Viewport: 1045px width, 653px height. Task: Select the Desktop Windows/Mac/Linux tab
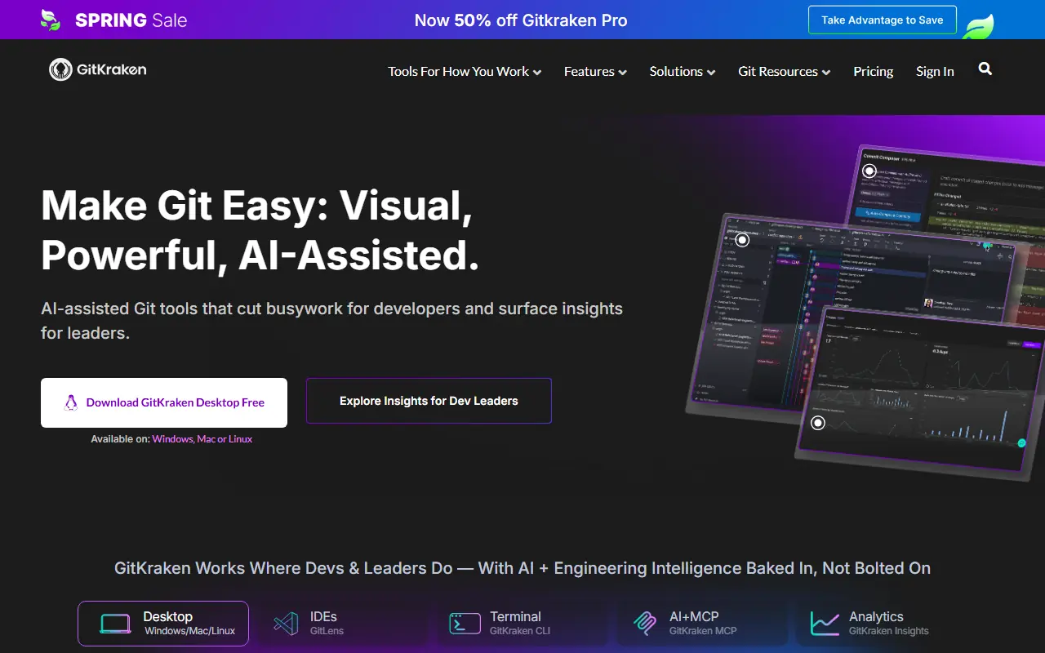point(163,624)
